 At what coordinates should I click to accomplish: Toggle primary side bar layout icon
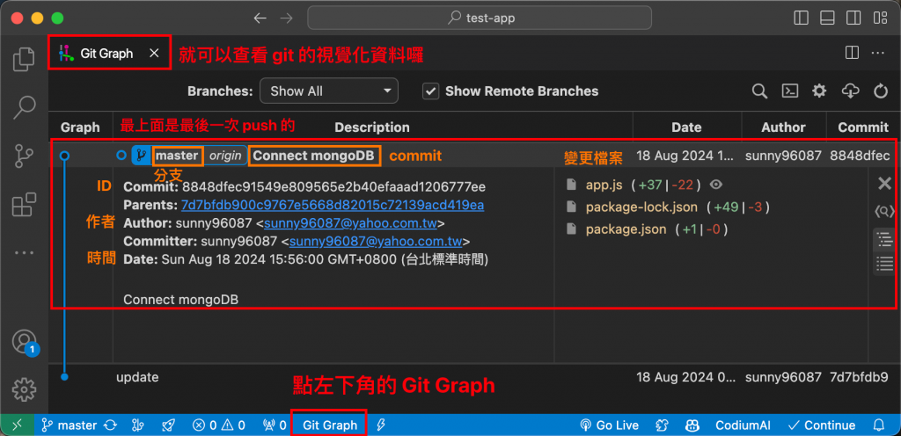[x=801, y=18]
